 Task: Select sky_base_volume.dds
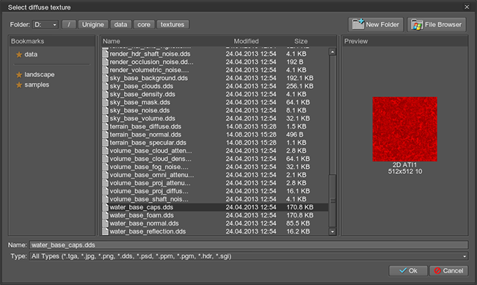tap(215, 118)
